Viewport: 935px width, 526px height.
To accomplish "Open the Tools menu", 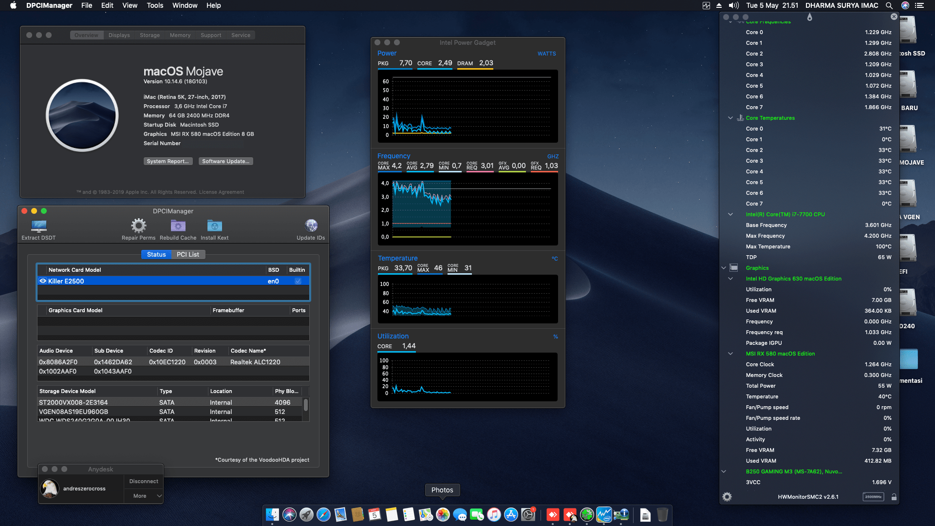I will click(155, 5).
